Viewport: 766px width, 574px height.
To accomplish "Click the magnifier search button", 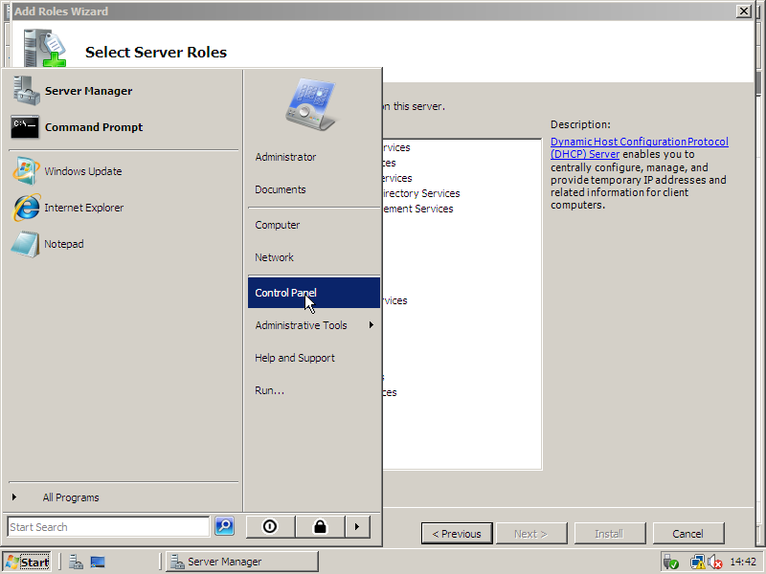I will pos(224,526).
